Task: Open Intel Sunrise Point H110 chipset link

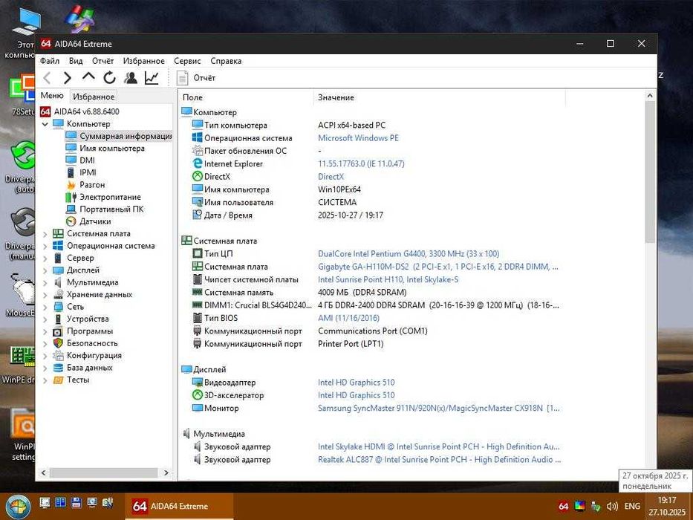Action: [x=388, y=279]
